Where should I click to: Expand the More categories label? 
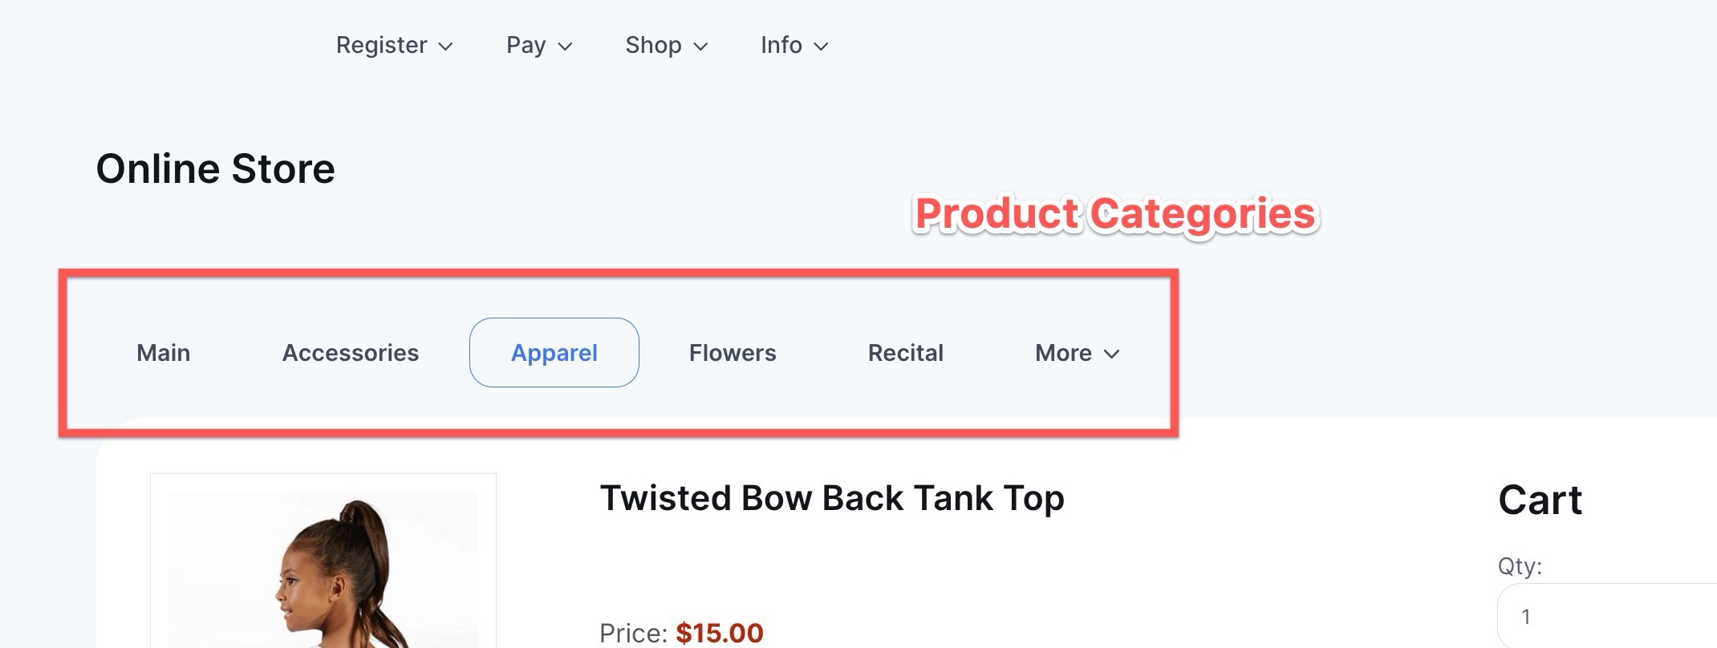[1063, 353]
